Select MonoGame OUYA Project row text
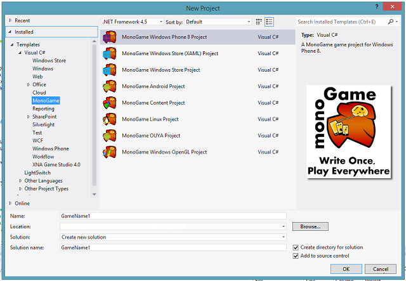Viewport: 406px width, 281px height. pos(151,136)
